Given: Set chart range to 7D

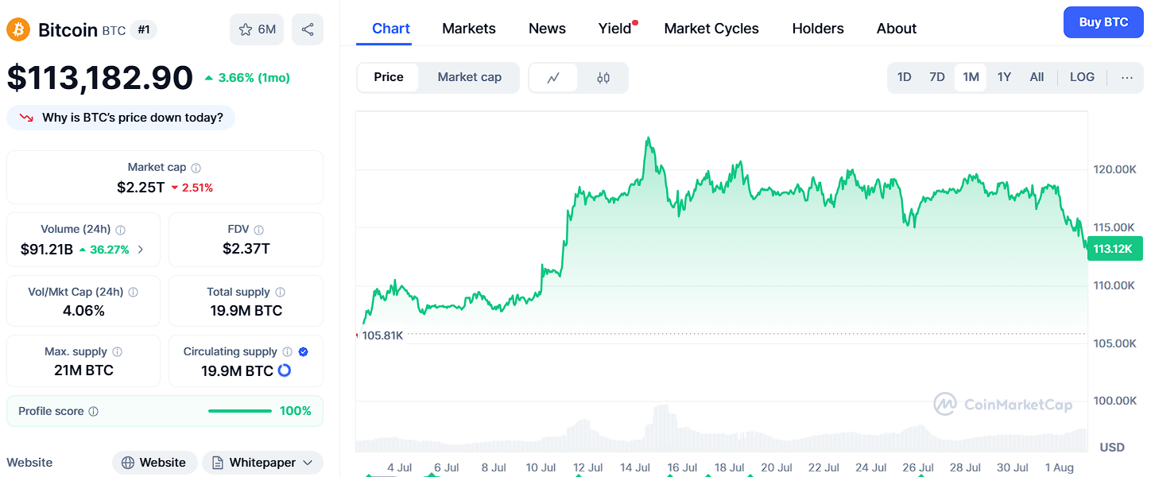Looking at the screenshot, I should click(x=937, y=77).
